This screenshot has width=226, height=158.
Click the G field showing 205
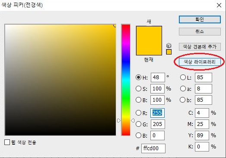pos(158,124)
